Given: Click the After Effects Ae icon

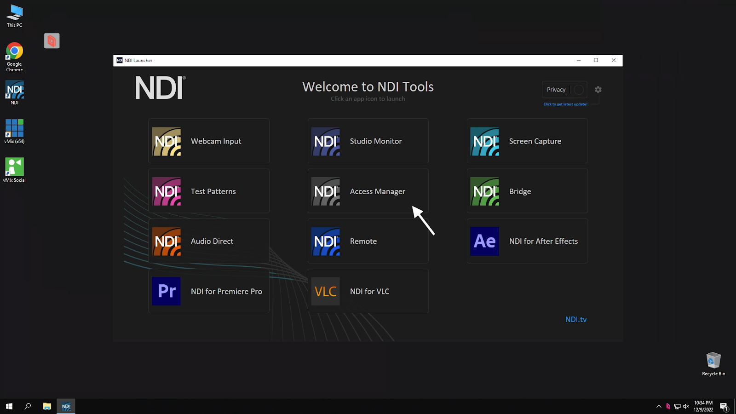Looking at the screenshot, I should pos(485,241).
